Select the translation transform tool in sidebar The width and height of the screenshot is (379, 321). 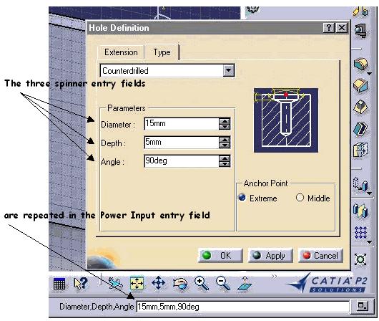pos(360,184)
